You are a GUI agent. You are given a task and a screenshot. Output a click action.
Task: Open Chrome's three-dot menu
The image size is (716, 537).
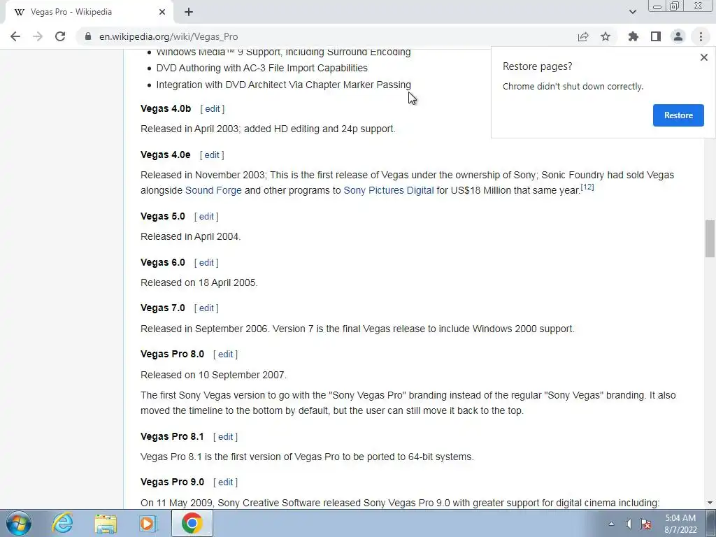(701, 36)
